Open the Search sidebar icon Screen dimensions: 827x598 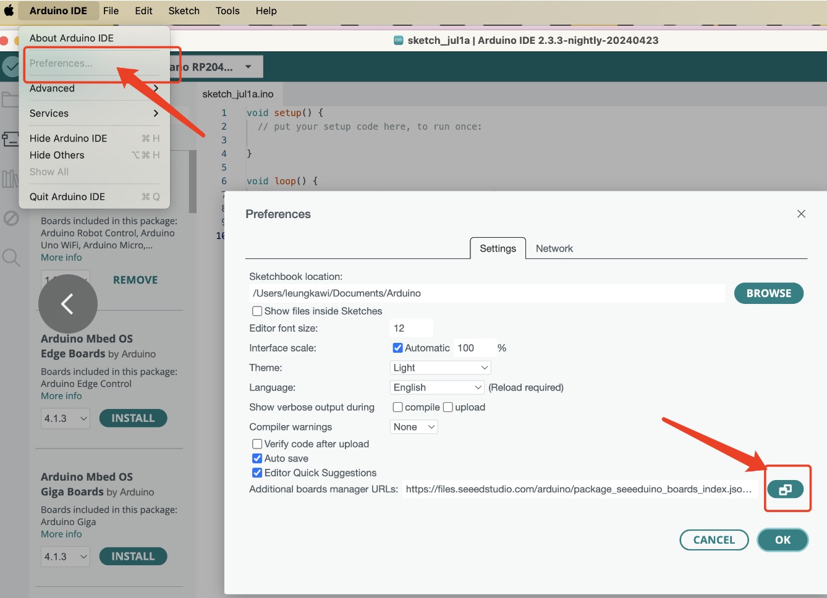pyautogui.click(x=11, y=257)
